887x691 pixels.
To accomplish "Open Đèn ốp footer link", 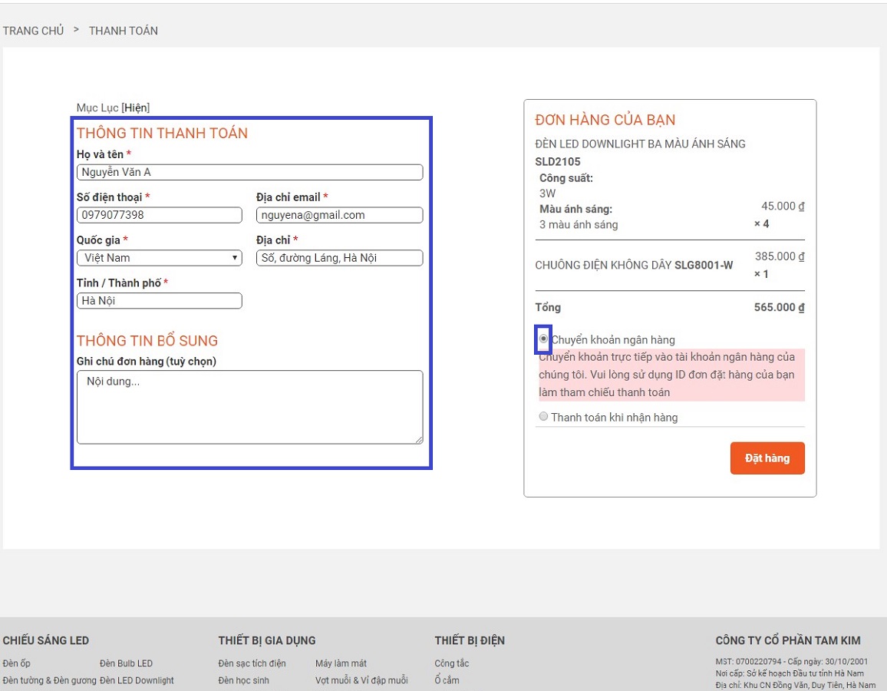I will pos(16,663).
